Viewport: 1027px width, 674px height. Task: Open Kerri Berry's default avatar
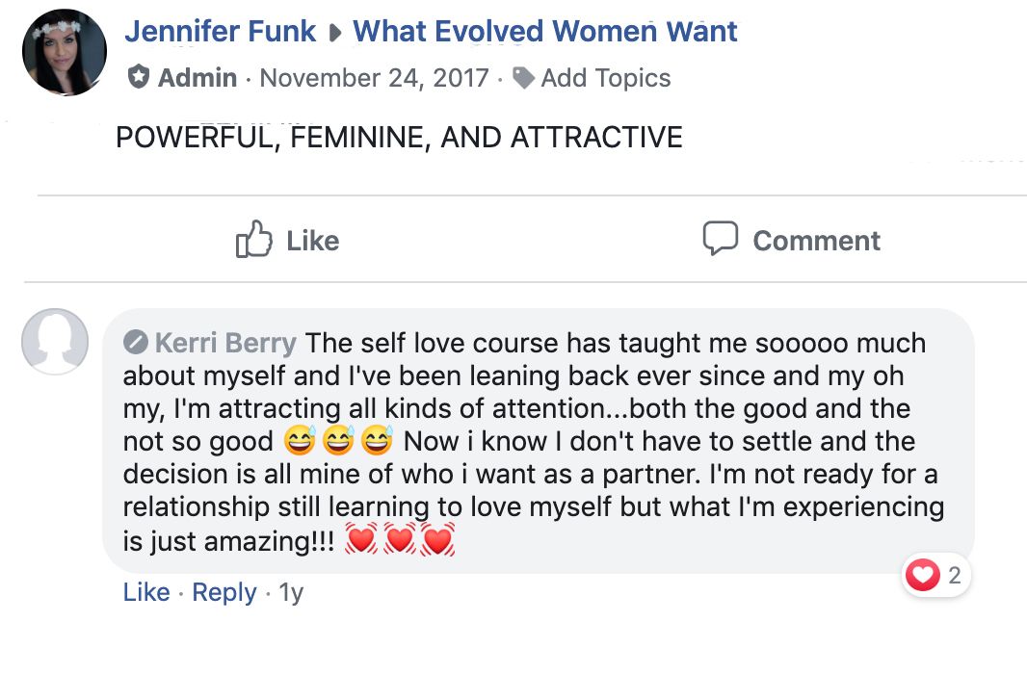pos(55,342)
